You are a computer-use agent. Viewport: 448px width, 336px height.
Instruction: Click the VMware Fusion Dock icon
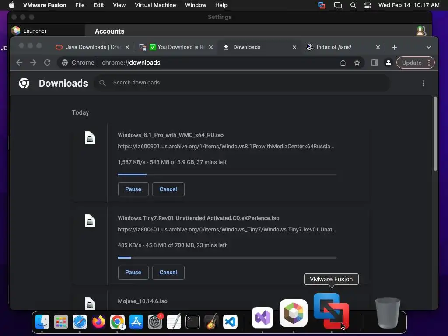[x=332, y=311]
